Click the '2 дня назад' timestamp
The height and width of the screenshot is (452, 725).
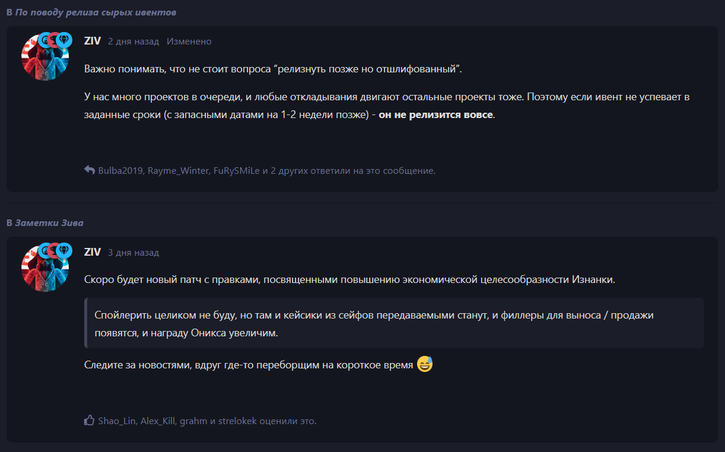click(x=133, y=42)
